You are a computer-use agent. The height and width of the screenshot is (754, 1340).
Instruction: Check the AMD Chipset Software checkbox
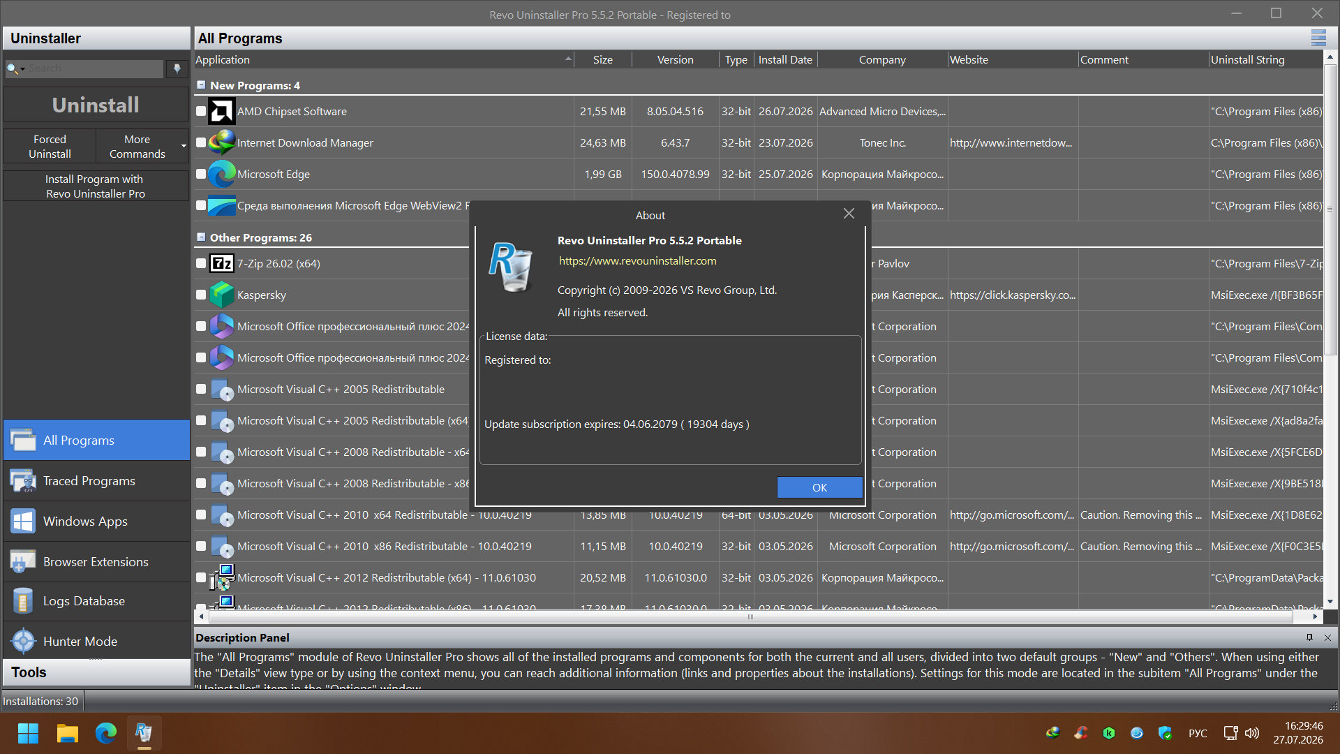point(201,111)
